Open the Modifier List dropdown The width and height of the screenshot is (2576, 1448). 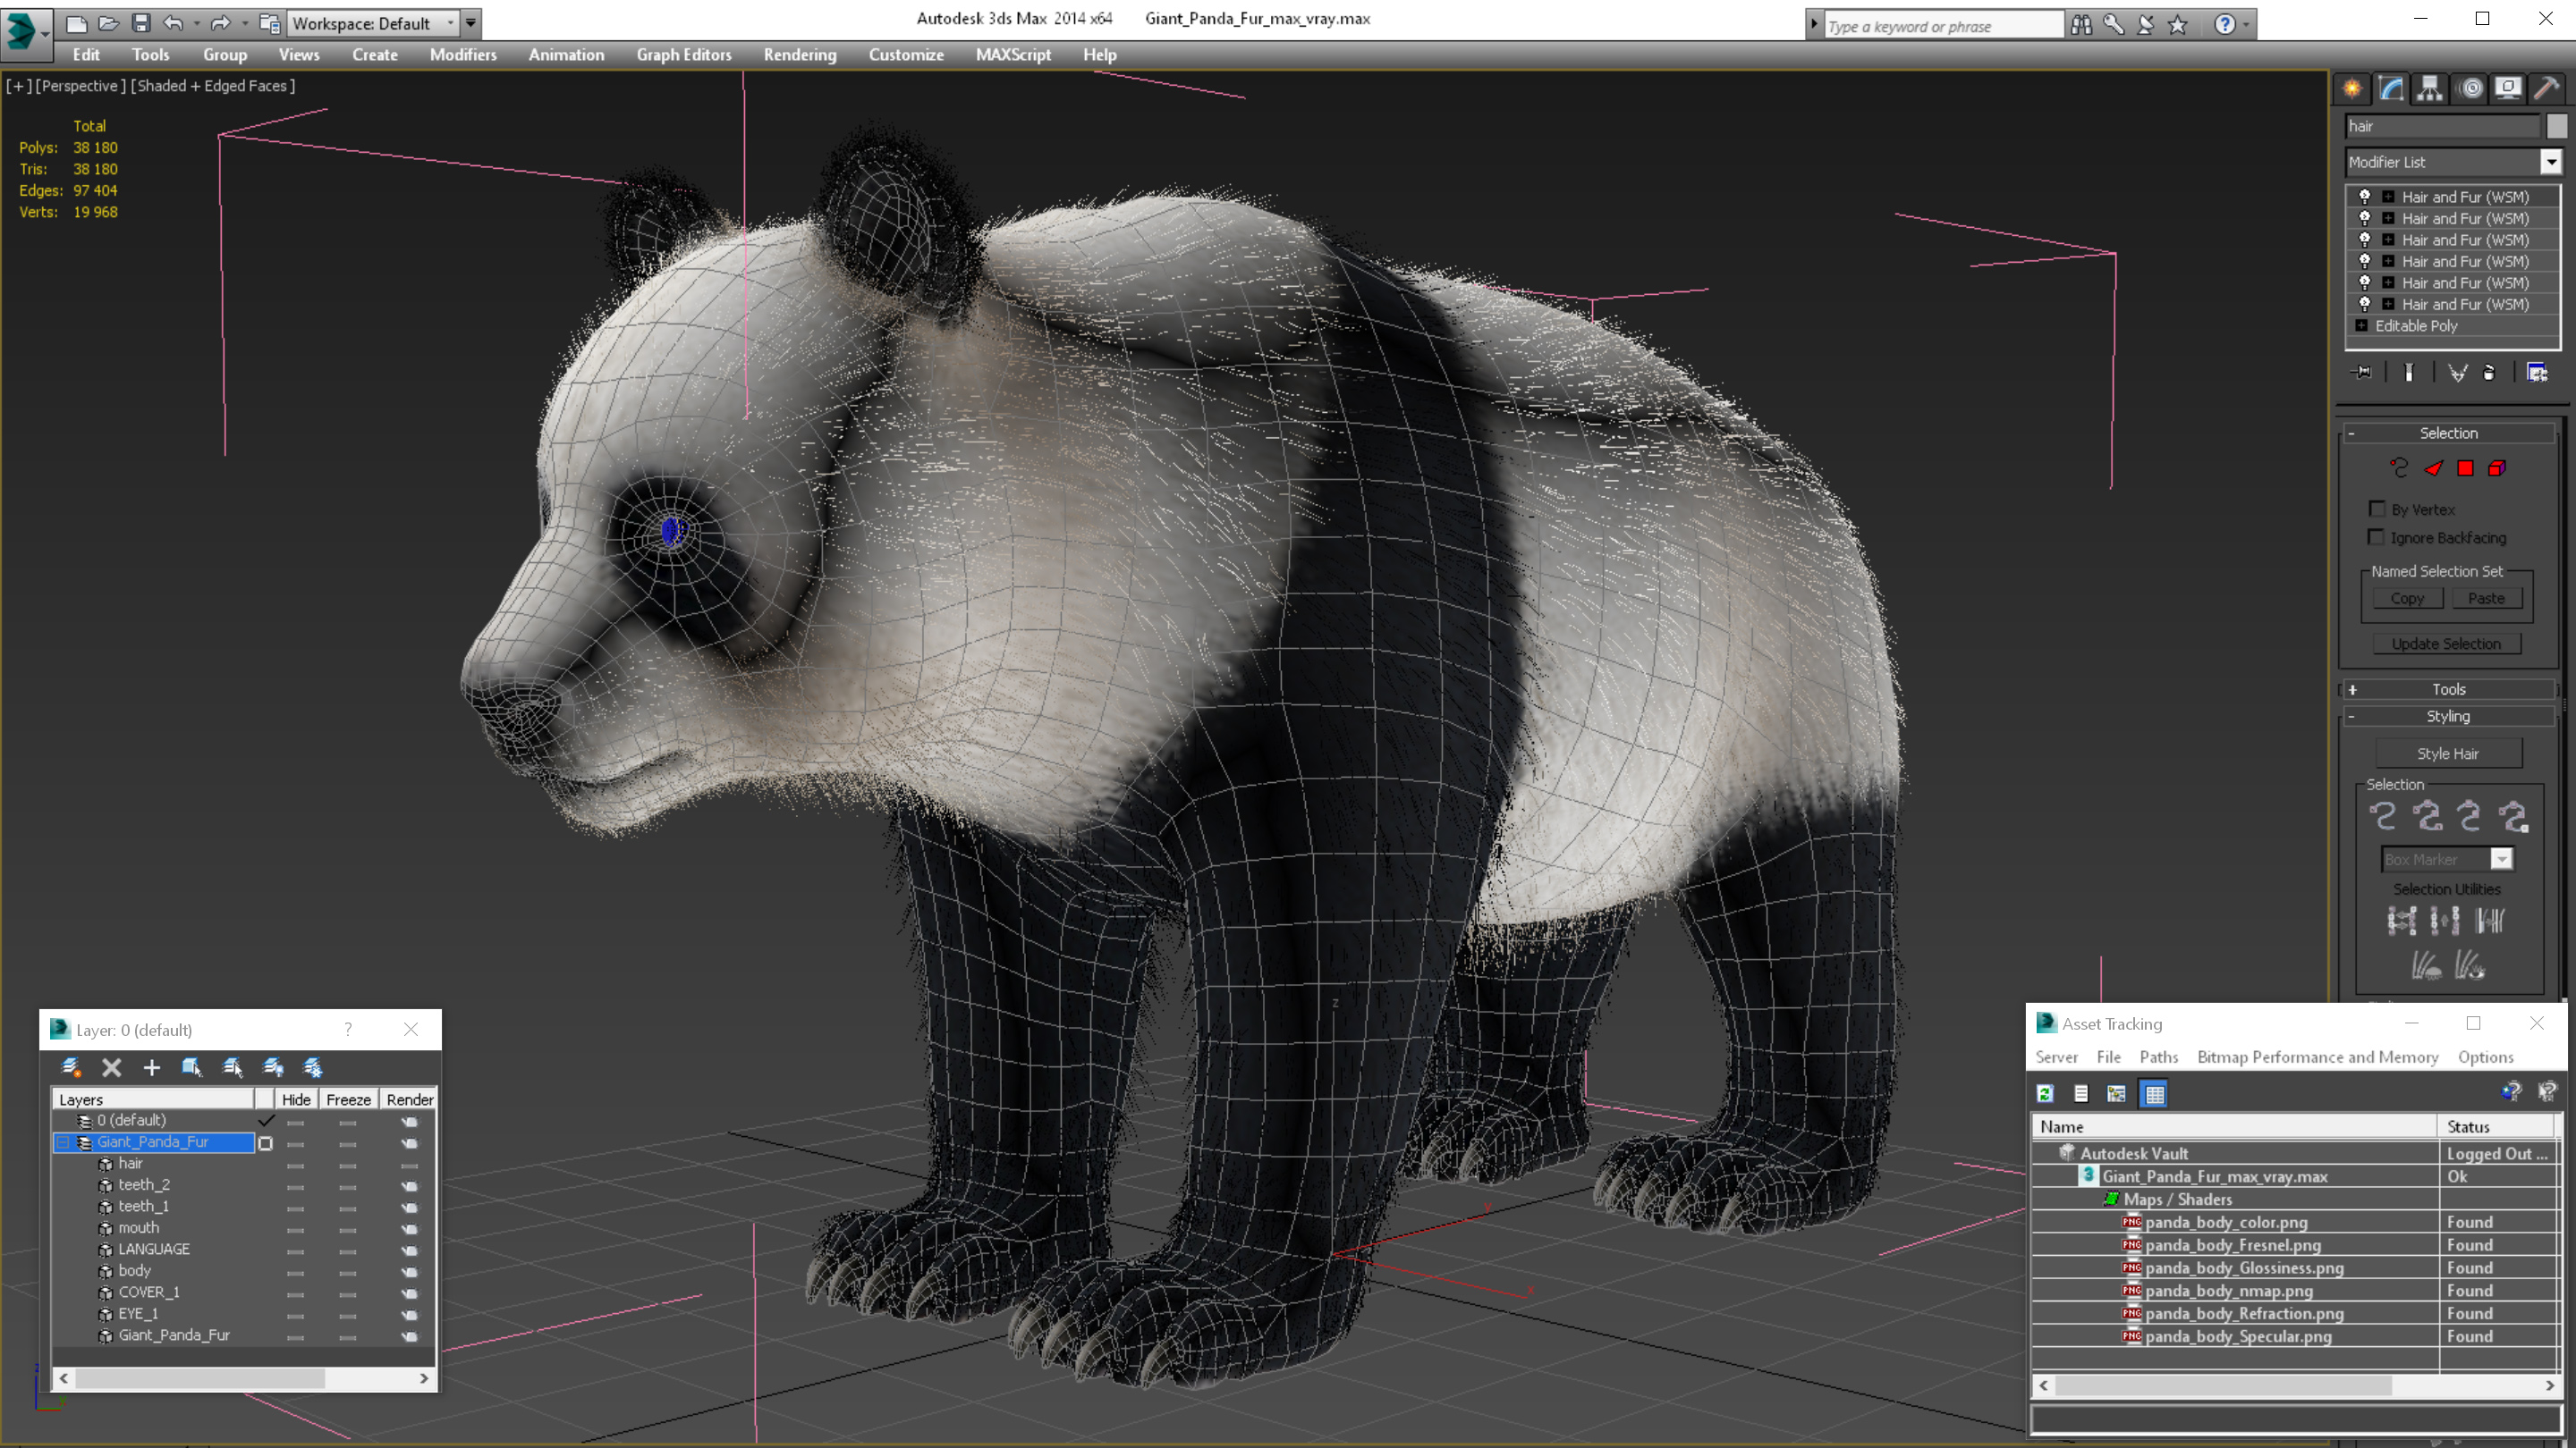[x=2551, y=162]
